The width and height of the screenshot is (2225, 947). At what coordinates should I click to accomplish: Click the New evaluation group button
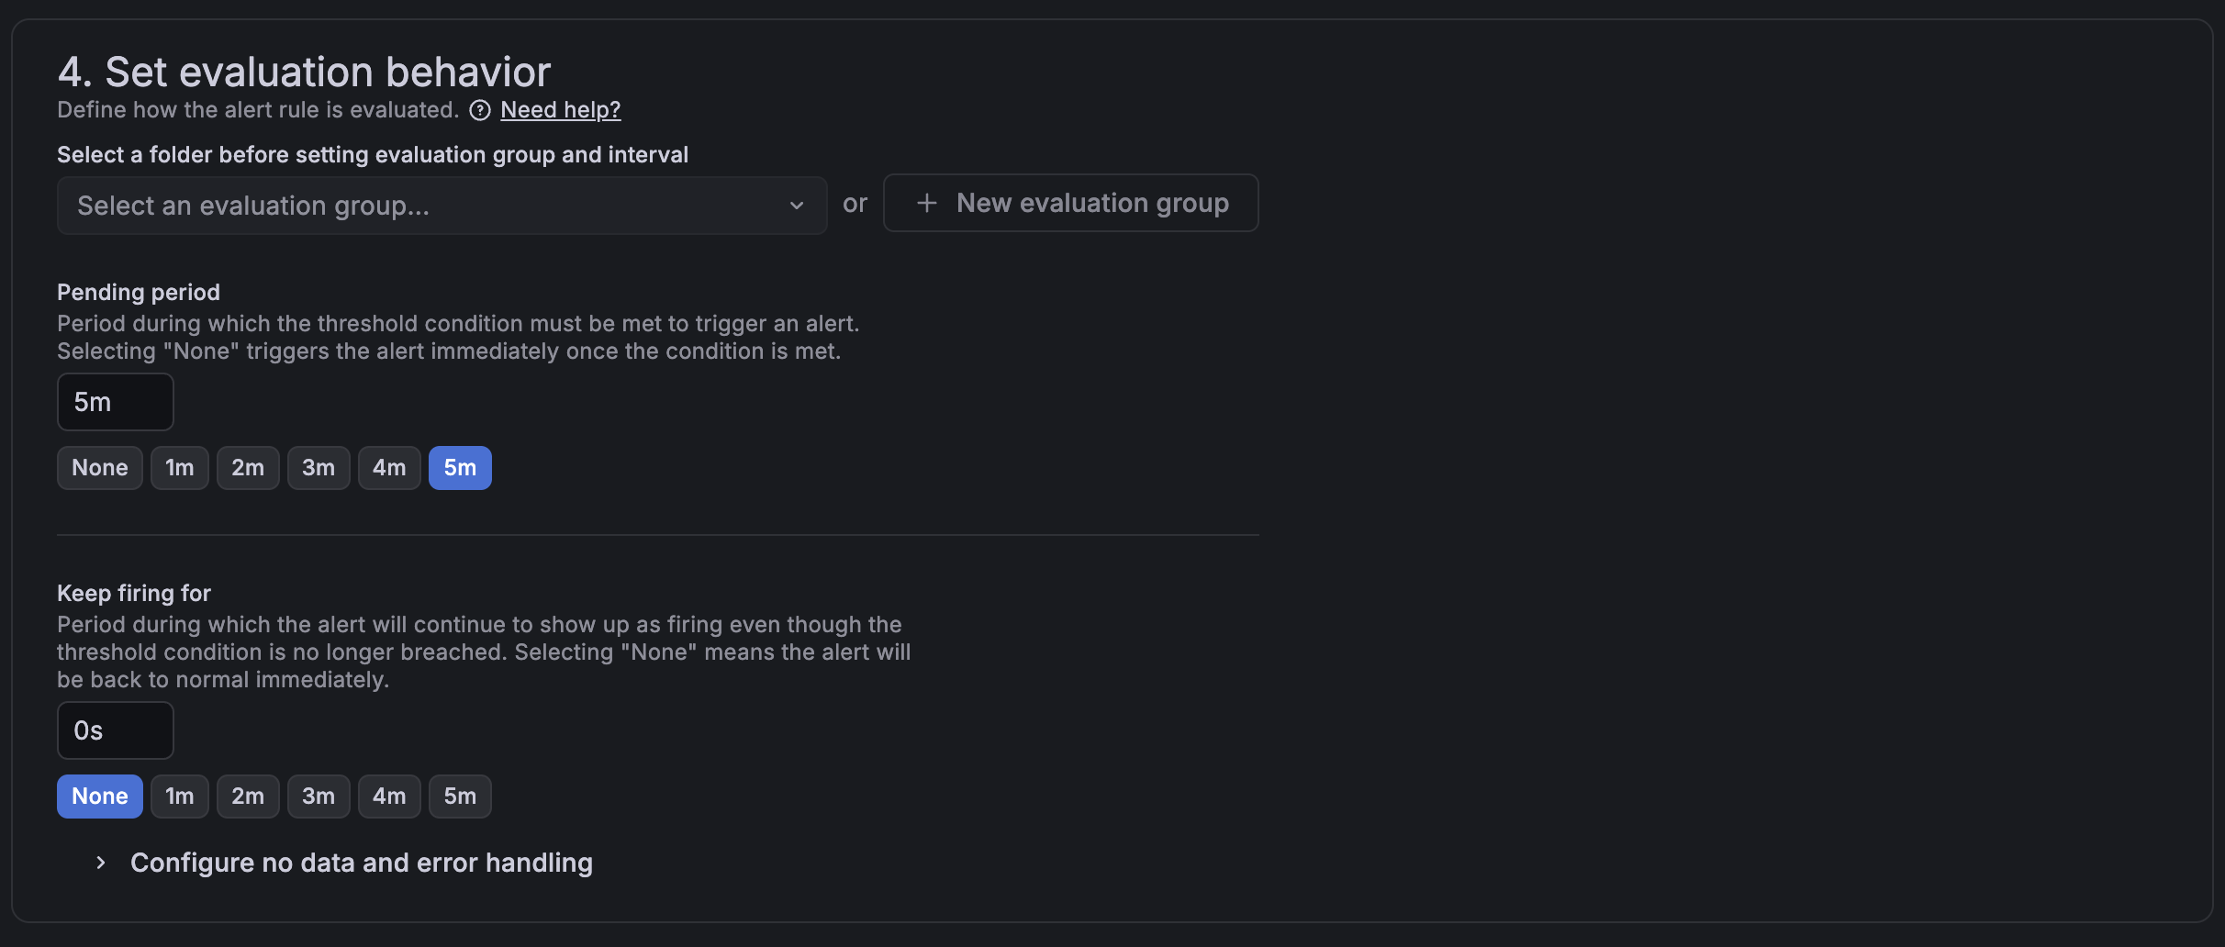[1070, 203]
